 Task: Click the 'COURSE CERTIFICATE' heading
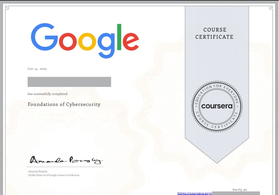(214, 33)
